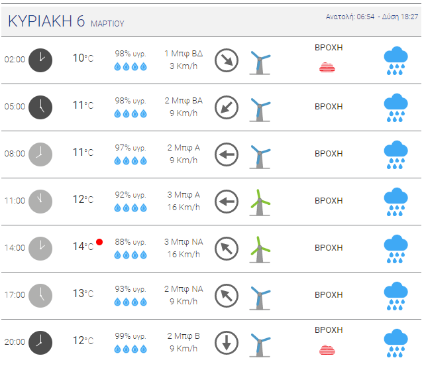Click the 17:00 clock icon
The height and width of the screenshot is (366, 422).
(x=40, y=296)
